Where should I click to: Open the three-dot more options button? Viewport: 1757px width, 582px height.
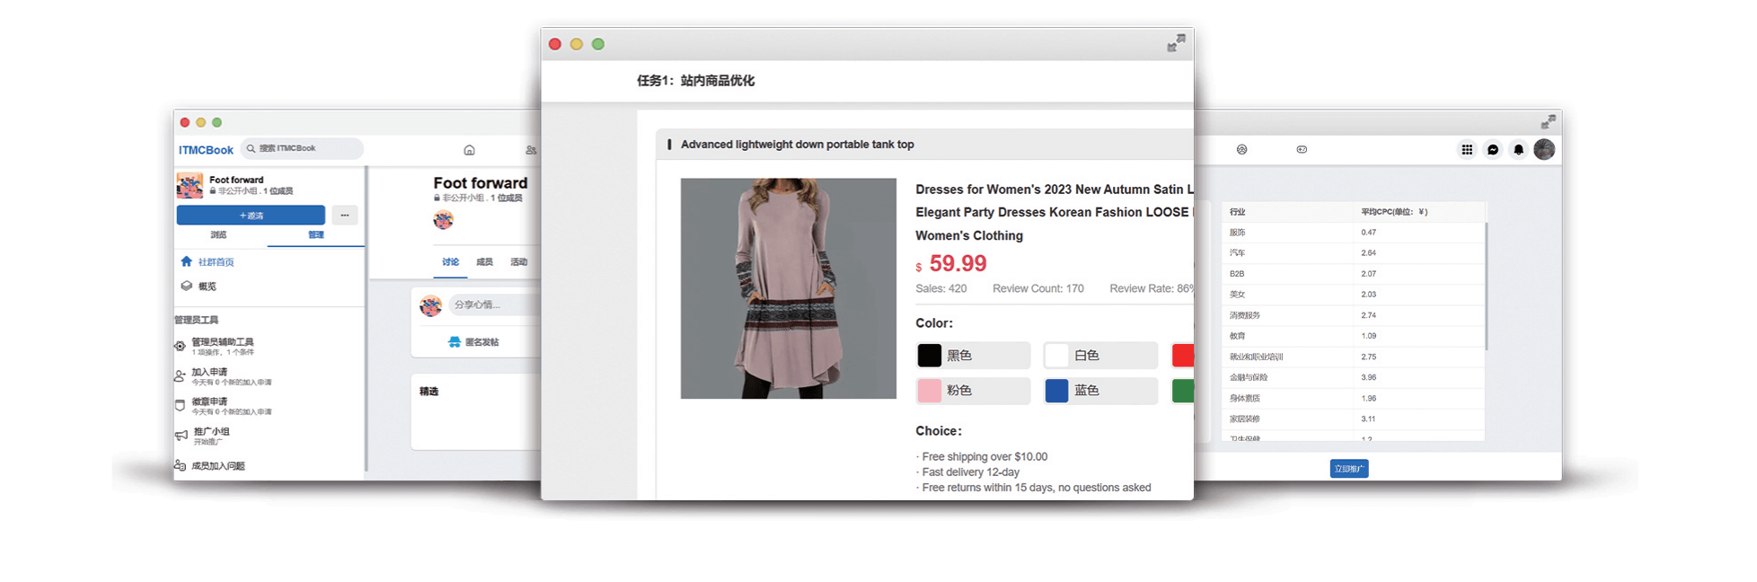click(345, 216)
